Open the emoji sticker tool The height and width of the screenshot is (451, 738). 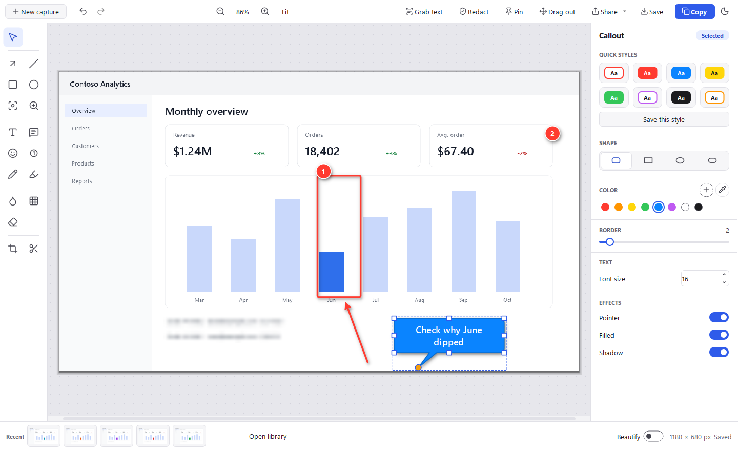(x=13, y=153)
